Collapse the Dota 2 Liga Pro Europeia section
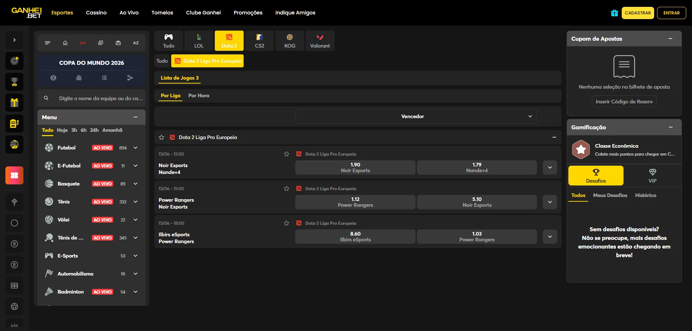This screenshot has width=692, height=331. click(554, 137)
